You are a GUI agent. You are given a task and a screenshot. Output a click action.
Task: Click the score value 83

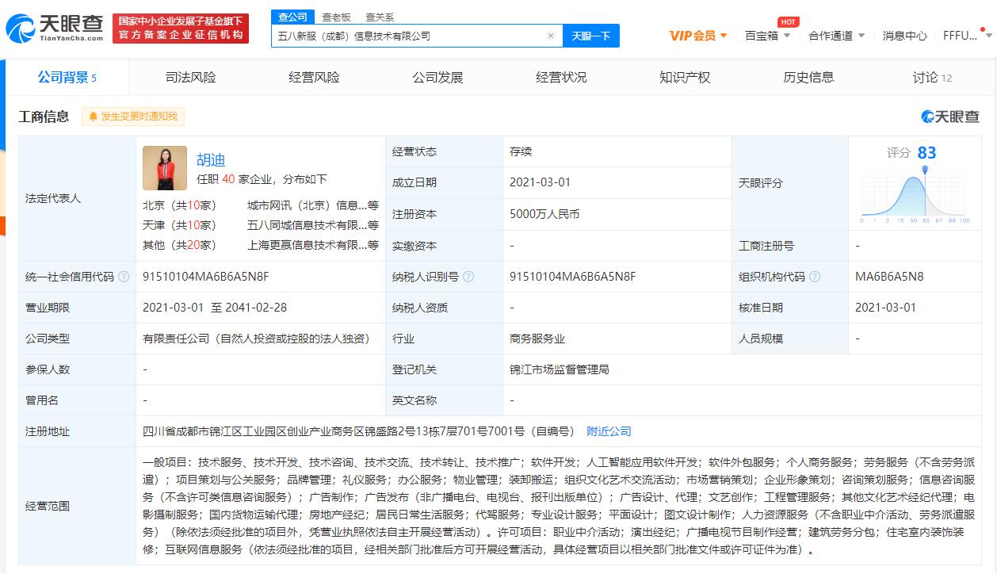tap(926, 152)
